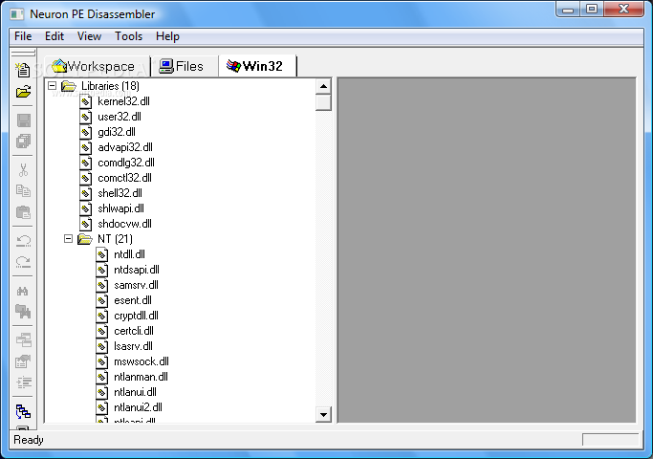Collapse the NT (21) tree node

pyautogui.click(x=68, y=239)
